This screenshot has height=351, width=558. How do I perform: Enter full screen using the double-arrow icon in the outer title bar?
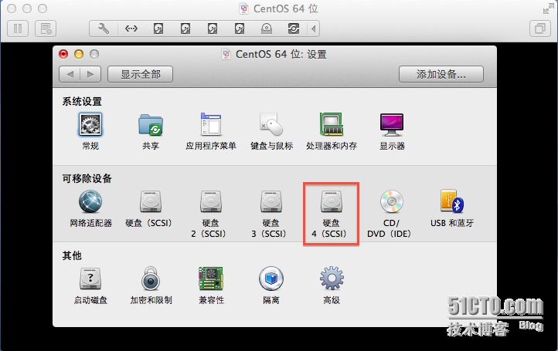548,9
